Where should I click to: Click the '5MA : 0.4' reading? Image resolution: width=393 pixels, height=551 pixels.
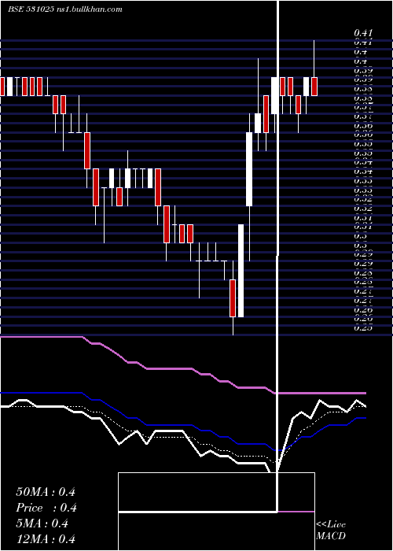point(42,523)
